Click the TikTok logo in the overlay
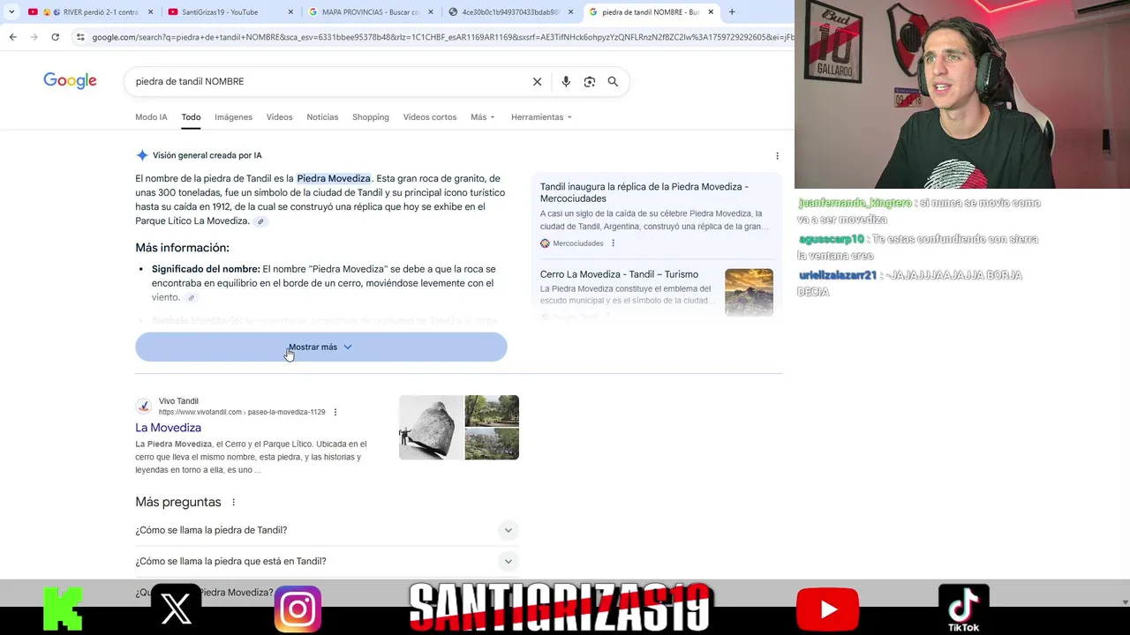This screenshot has width=1130, height=635. [x=963, y=609]
